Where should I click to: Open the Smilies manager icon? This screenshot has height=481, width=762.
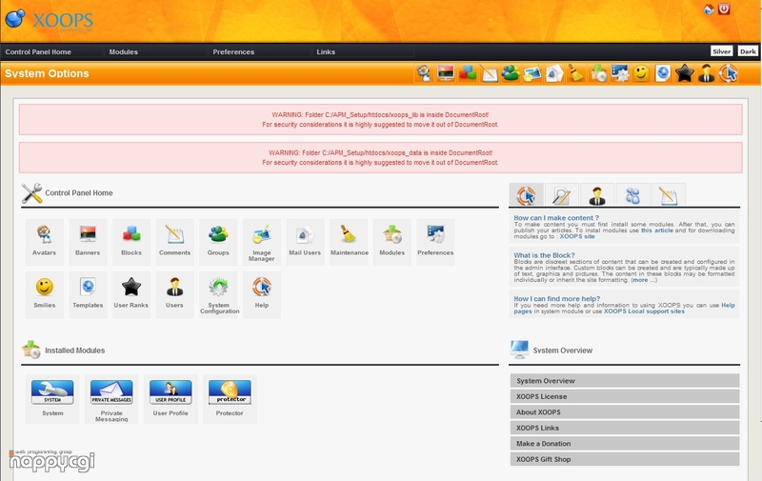pos(44,294)
